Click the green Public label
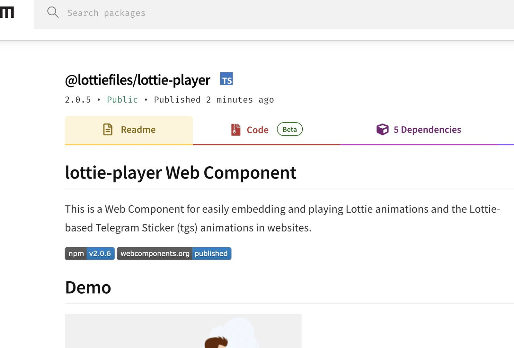This screenshot has width=514, height=348. [122, 100]
